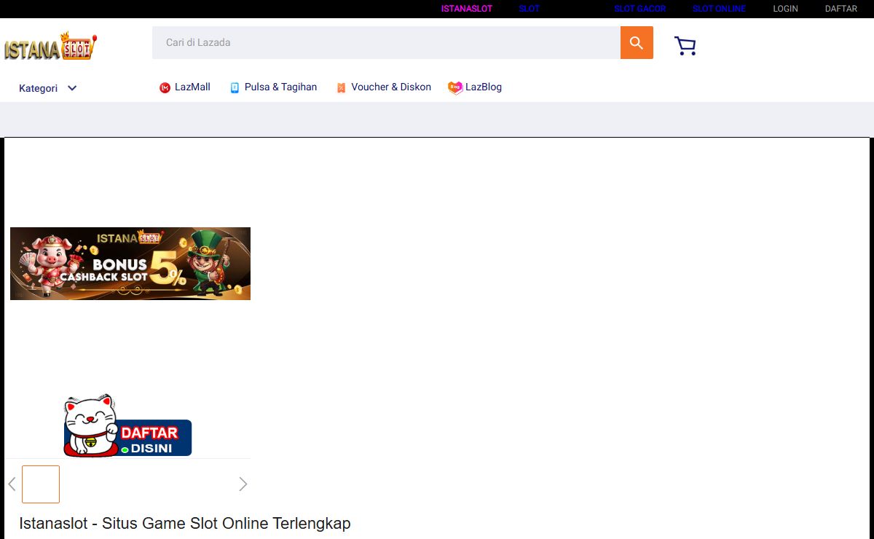Open the Kategori menu label
The width and height of the screenshot is (874, 539).
[x=38, y=88]
